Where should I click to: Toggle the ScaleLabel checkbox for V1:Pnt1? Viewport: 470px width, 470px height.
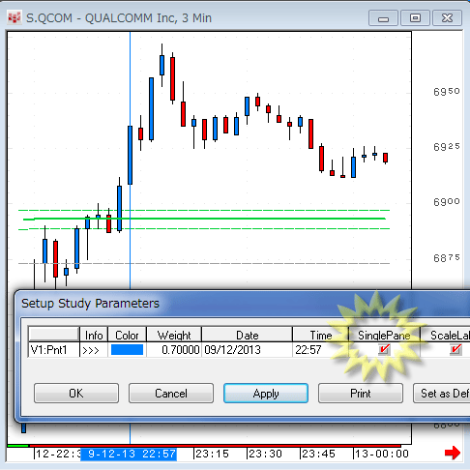(455, 349)
